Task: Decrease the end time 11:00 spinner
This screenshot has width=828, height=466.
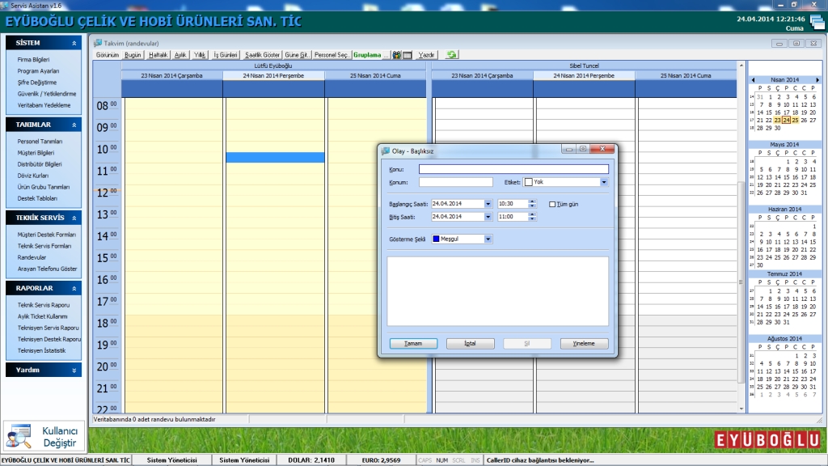Action: click(532, 218)
